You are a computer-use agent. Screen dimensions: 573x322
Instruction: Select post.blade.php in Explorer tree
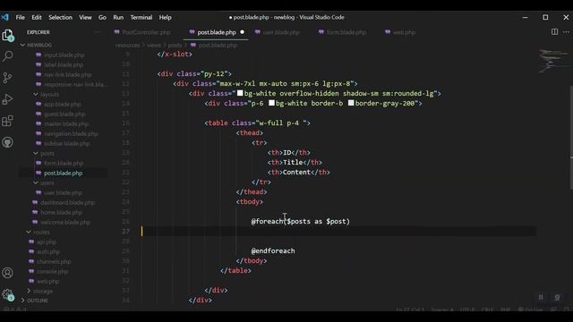coord(63,173)
